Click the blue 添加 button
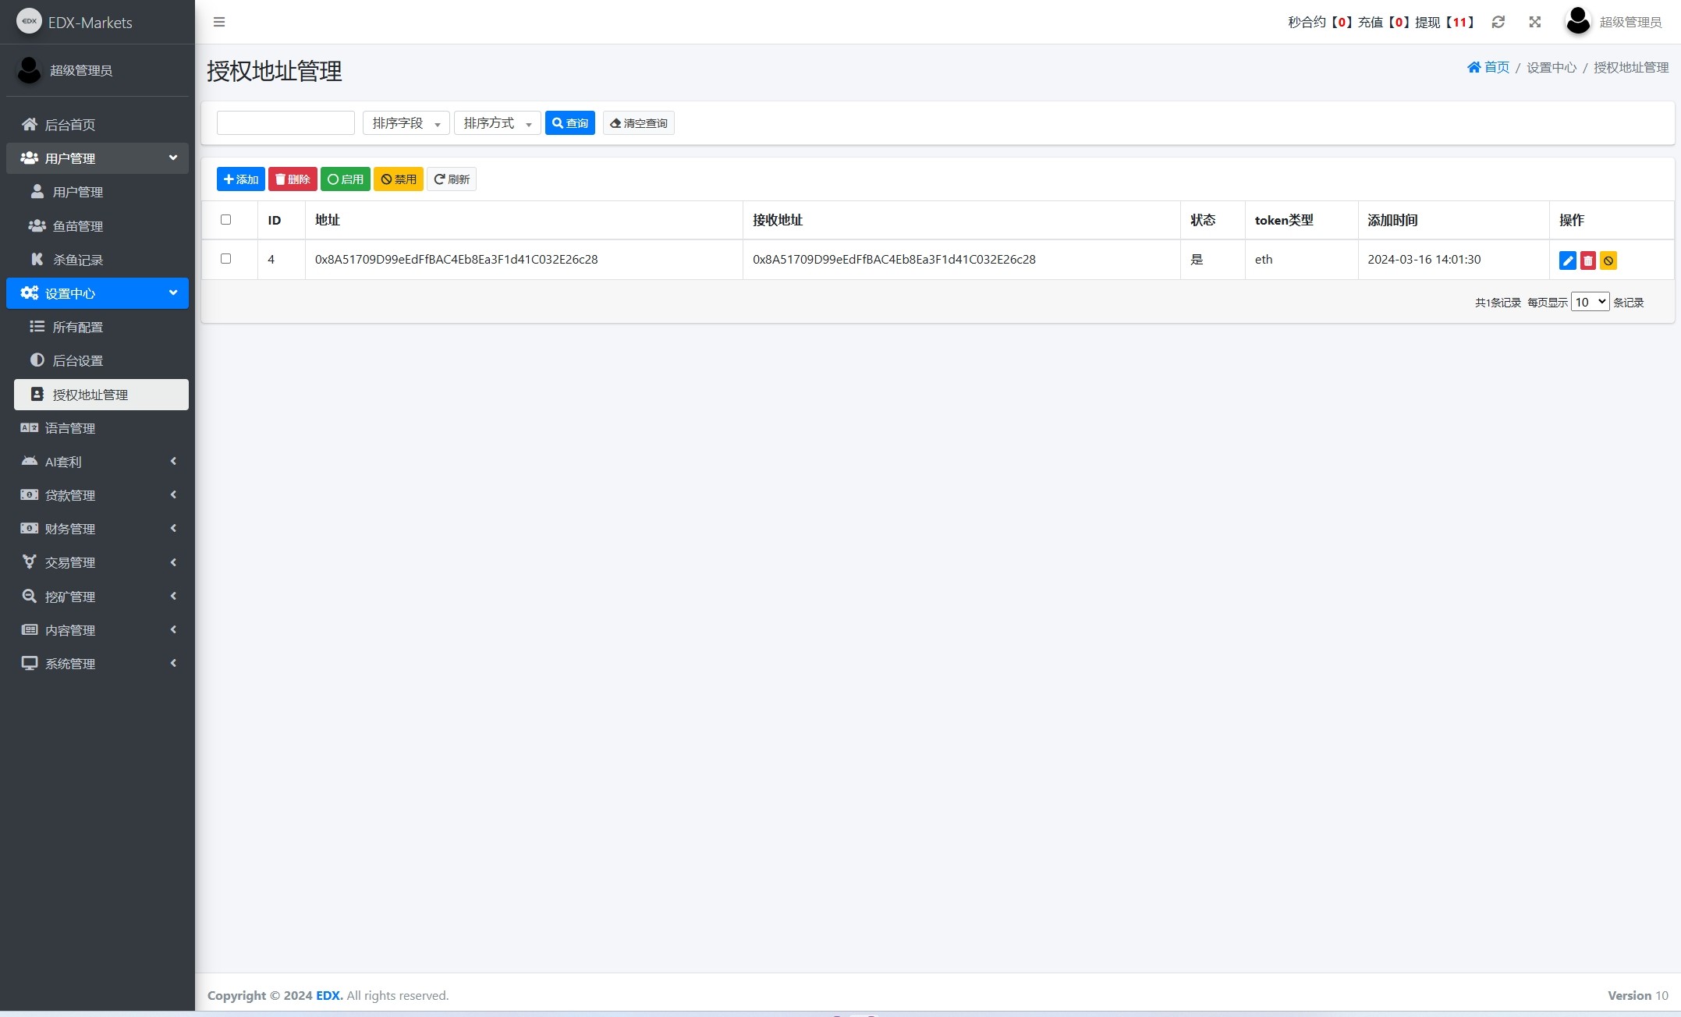This screenshot has width=1681, height=1017. 240,179
